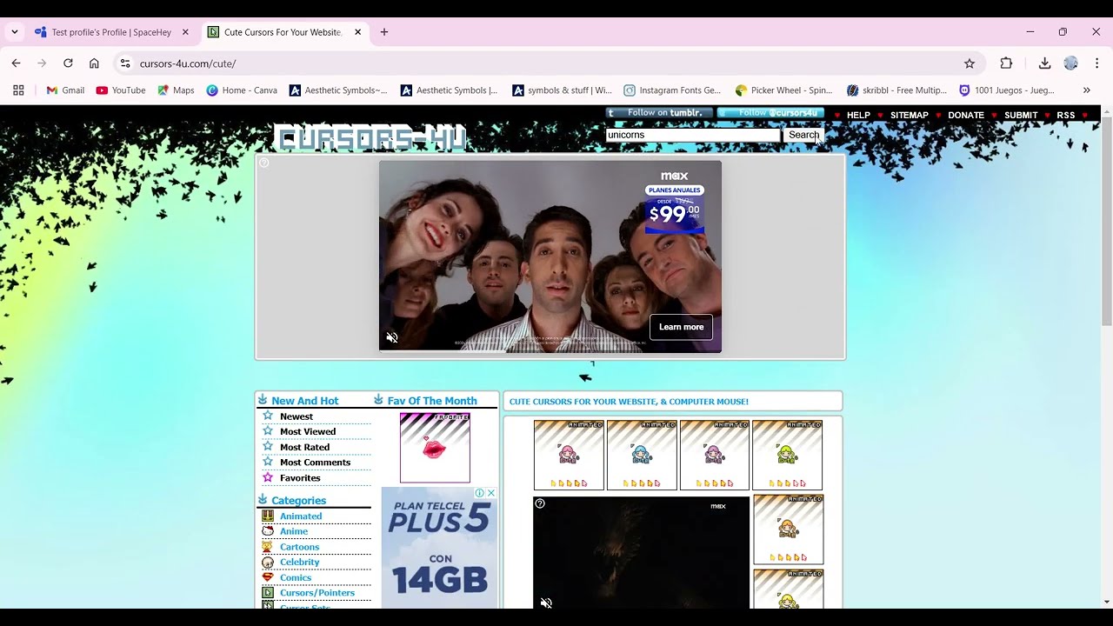Open Anime category

[294, 531]
